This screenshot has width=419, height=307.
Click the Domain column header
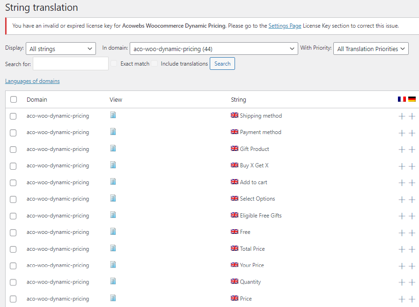tap(37, 99)
